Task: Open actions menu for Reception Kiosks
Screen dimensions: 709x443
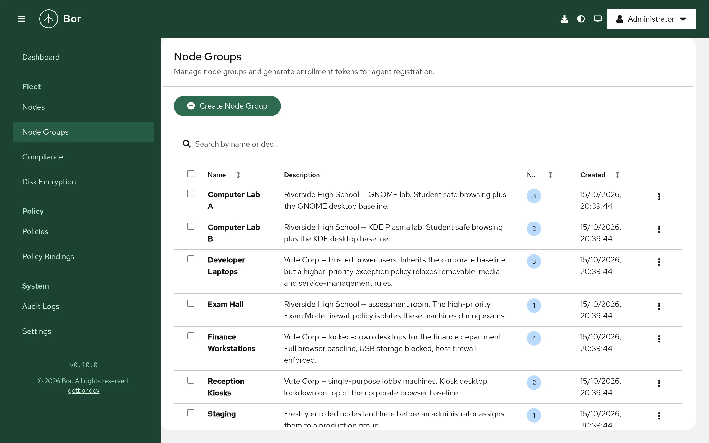Action: [659, 383]
